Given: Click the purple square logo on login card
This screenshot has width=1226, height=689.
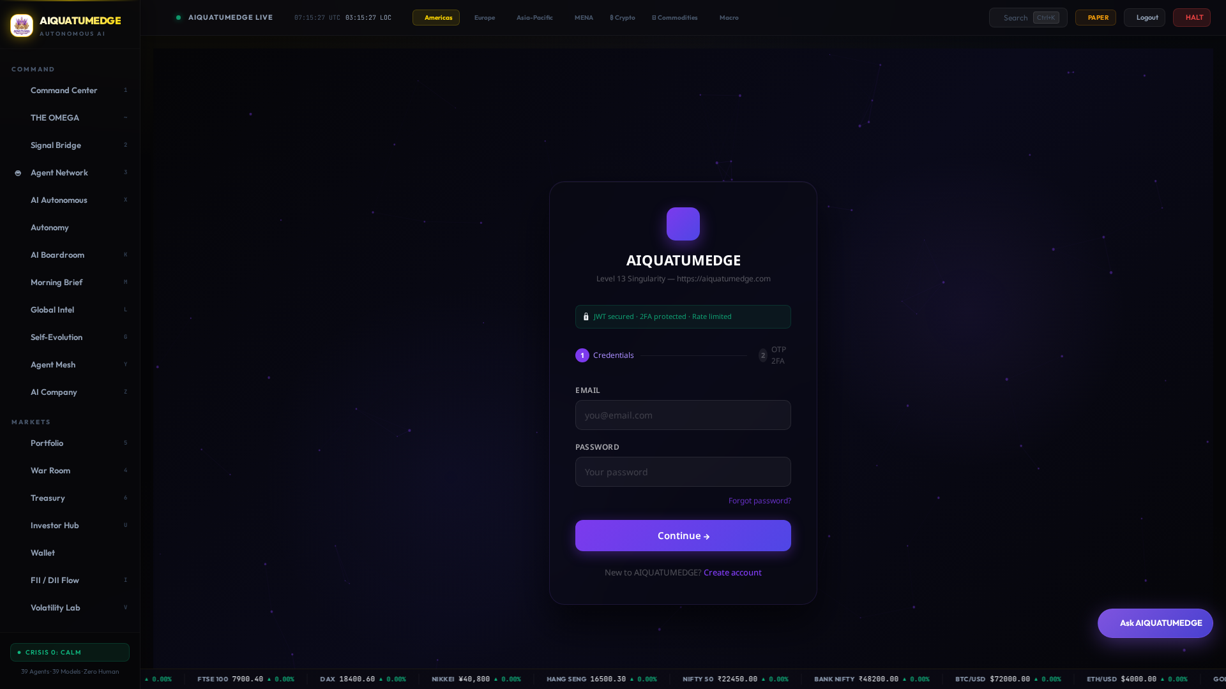Looking at the screenshot, I should 683,224.
